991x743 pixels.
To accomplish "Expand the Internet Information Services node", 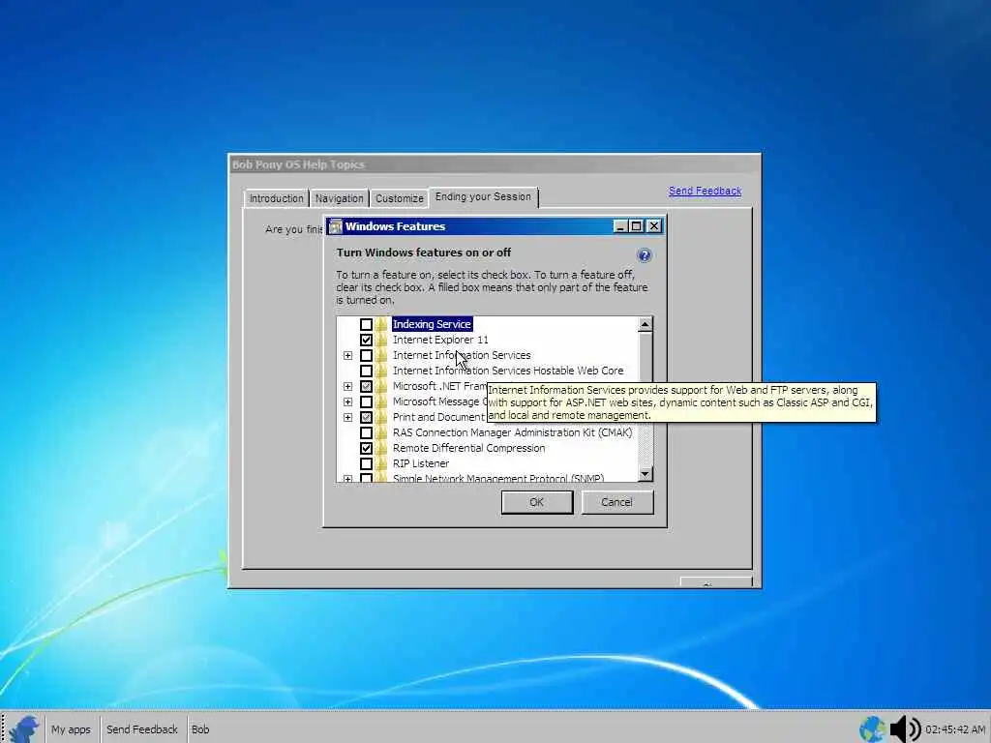I will 347,356.
